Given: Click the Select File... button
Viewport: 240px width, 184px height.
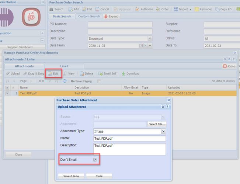Looking at the screenshot, I should tap(157, 124).
